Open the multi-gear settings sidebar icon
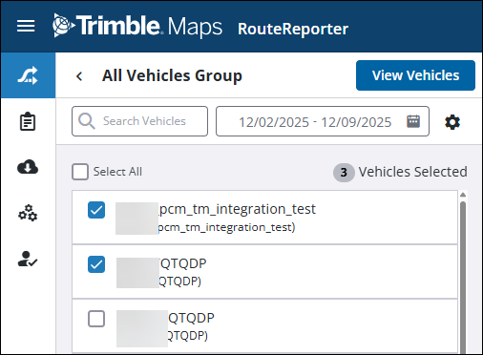483x355 pixels. click(x=28, y=213)
